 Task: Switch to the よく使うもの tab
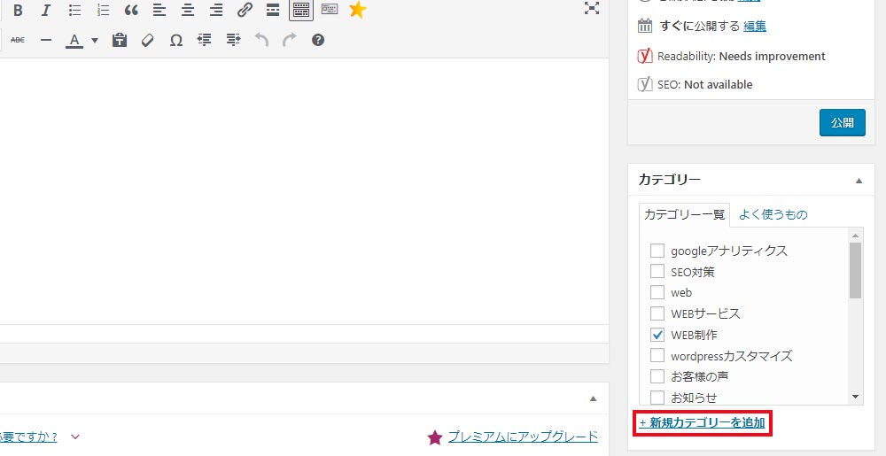pyautogui.click(x=773, y=214)
